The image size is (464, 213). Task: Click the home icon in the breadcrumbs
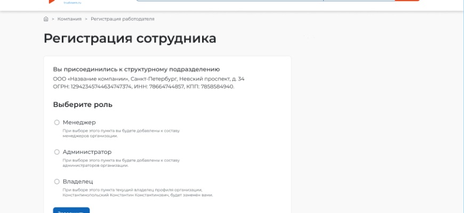[46, 19]
